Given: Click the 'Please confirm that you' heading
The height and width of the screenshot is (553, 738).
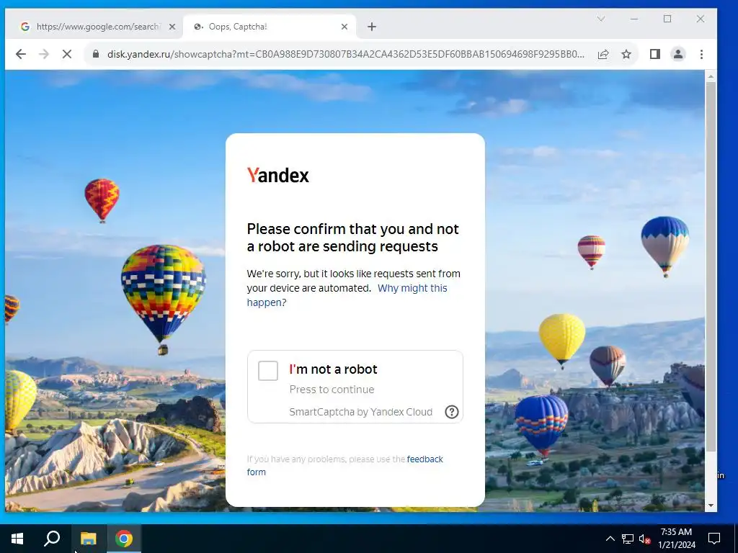Looking at the screenshot, I should [x=352, y=238].
